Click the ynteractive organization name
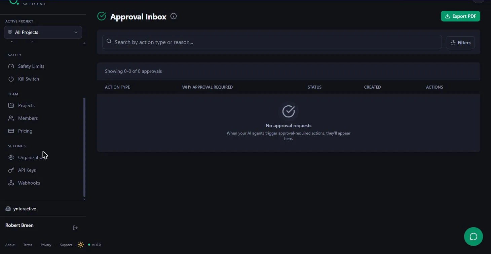 25,209
